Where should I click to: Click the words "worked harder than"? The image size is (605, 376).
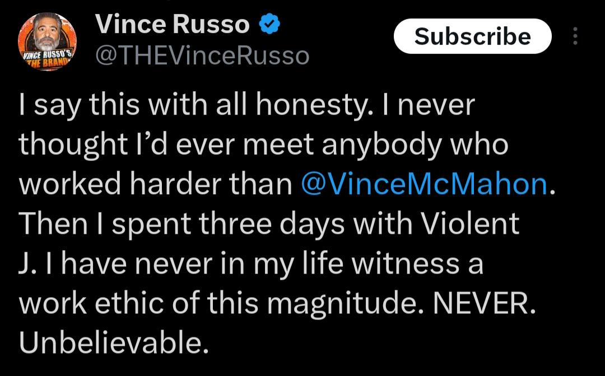[x=155, y=185]
